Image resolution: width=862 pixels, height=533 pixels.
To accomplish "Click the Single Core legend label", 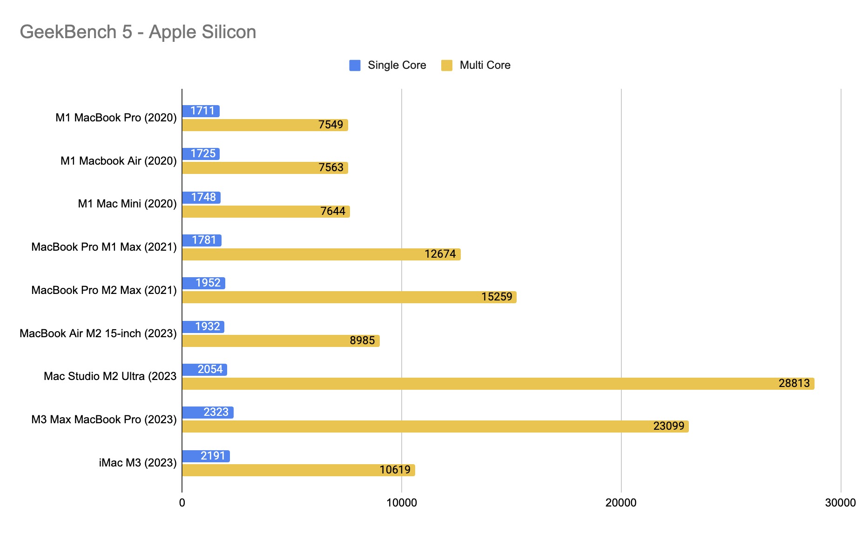I will point(397,66).
